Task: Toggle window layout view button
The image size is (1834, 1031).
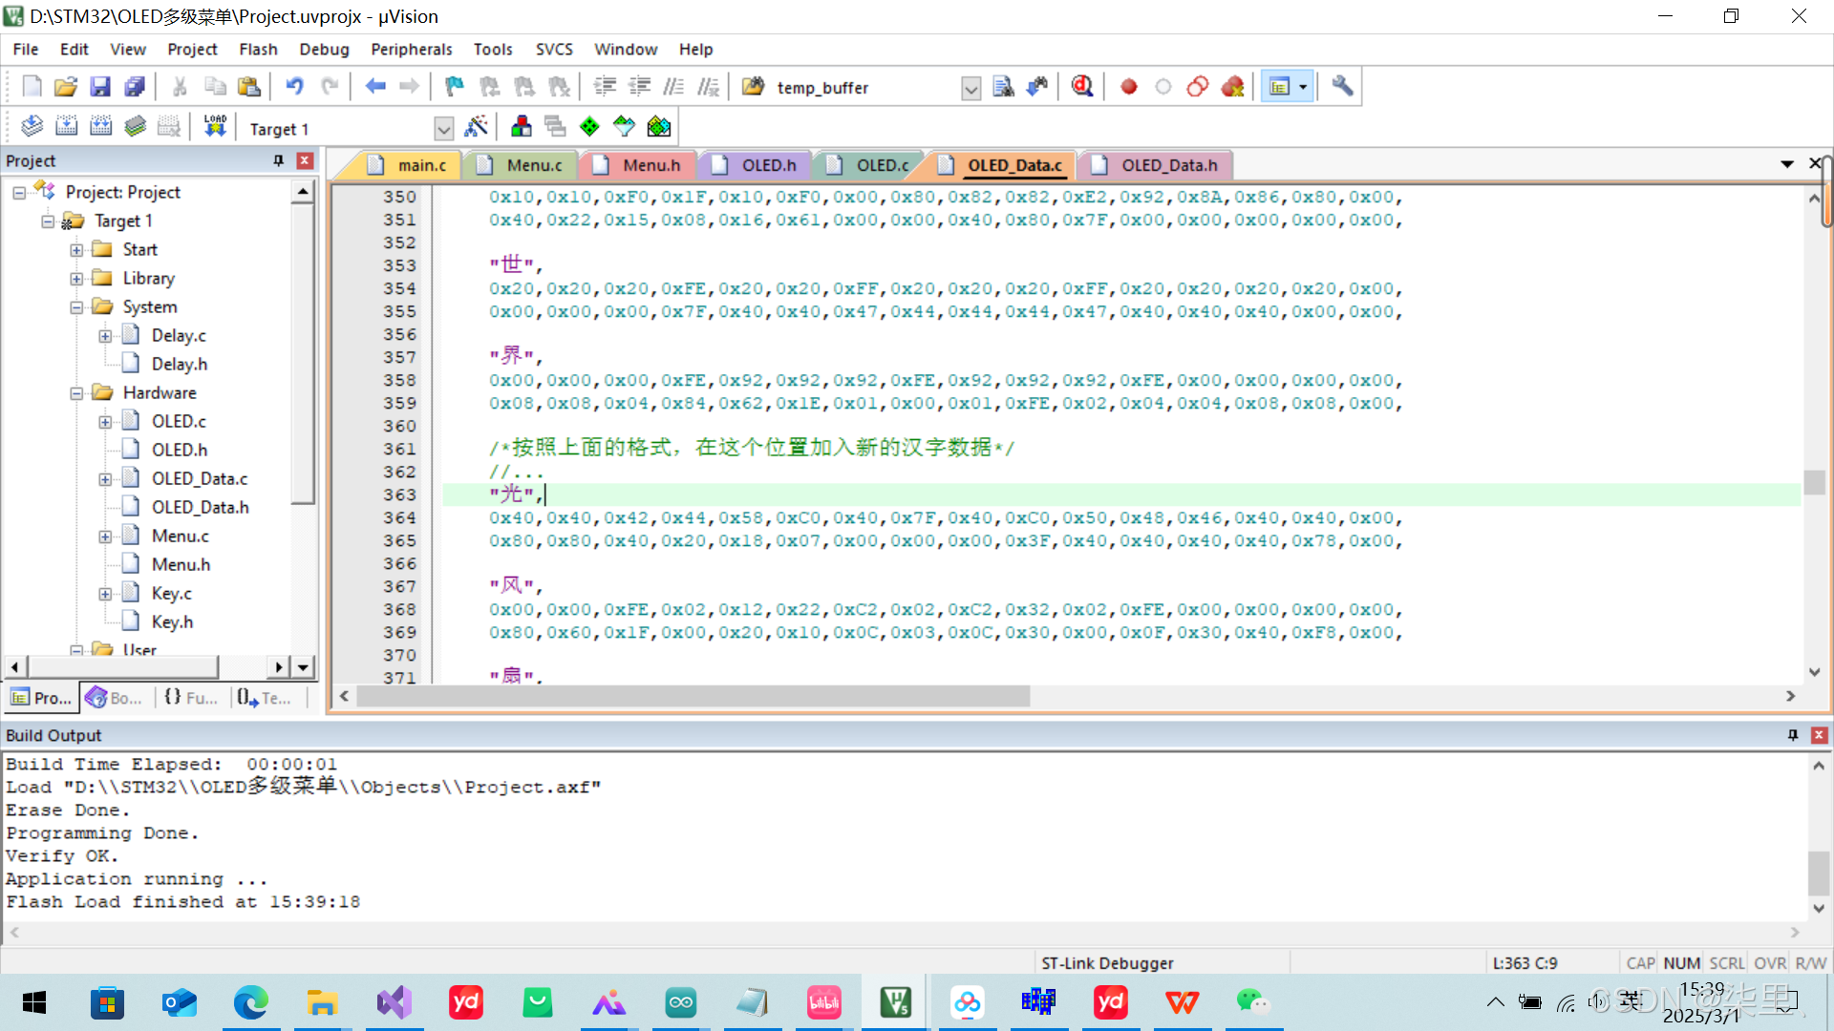Action: click(1279, 87)
